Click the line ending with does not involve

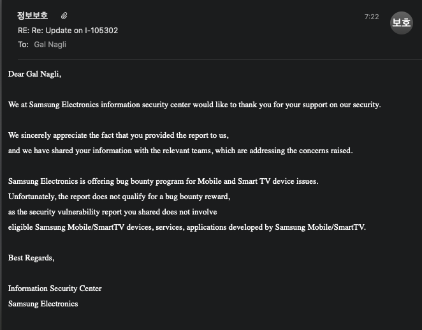113,211
